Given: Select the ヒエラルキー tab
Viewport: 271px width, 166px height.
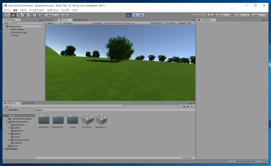Looking at the screenshot, I should coord(12,20).
